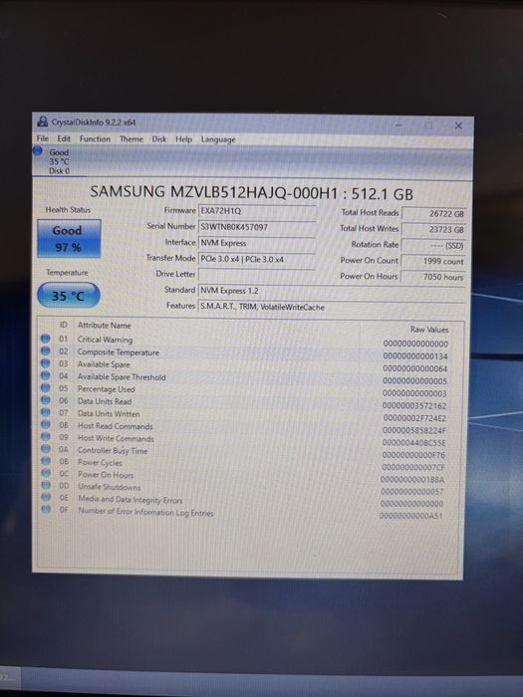Close the CrystalDiskInfo window
The image size is (523, 697).
pos(458,125)
